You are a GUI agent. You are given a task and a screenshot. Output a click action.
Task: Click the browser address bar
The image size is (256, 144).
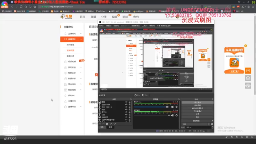tap(114, 7)
